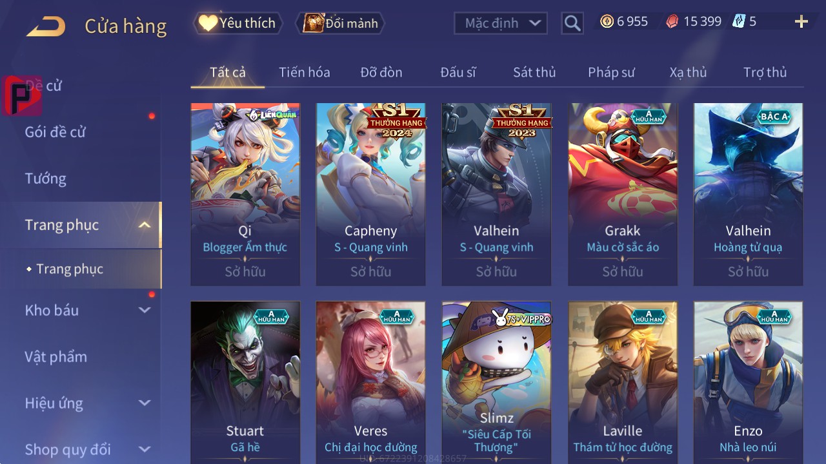Tap the plus icon to add currency
This screenshot has height=464, width=826.
pos(801,22)
